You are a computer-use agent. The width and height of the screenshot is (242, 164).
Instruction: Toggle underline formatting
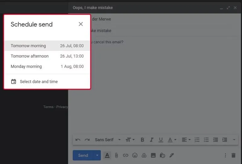tap(161, 140)
